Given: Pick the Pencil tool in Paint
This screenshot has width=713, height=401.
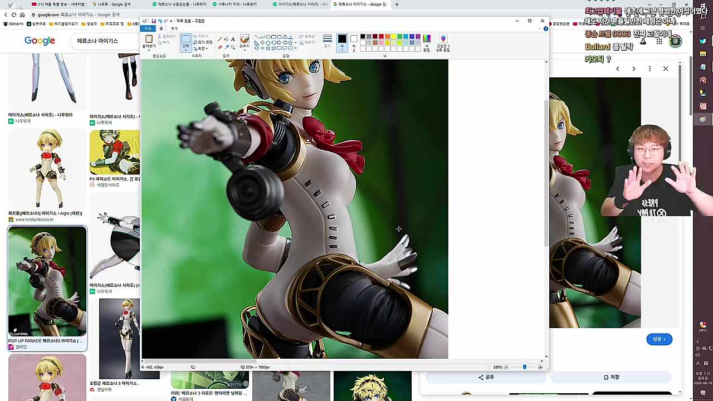Looking at the screenshot, I should [x=220, y=40].
